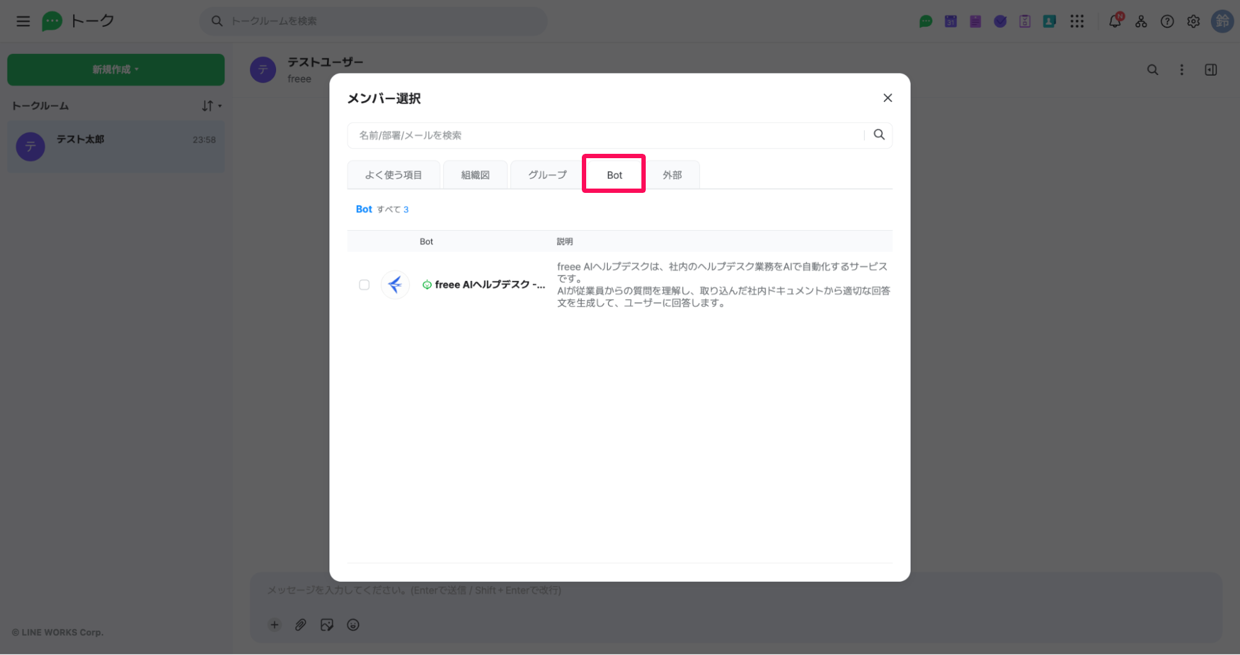
Task: Check the freee AIヘルプデスク bot checkbox
Action: [x=364, y=285]
